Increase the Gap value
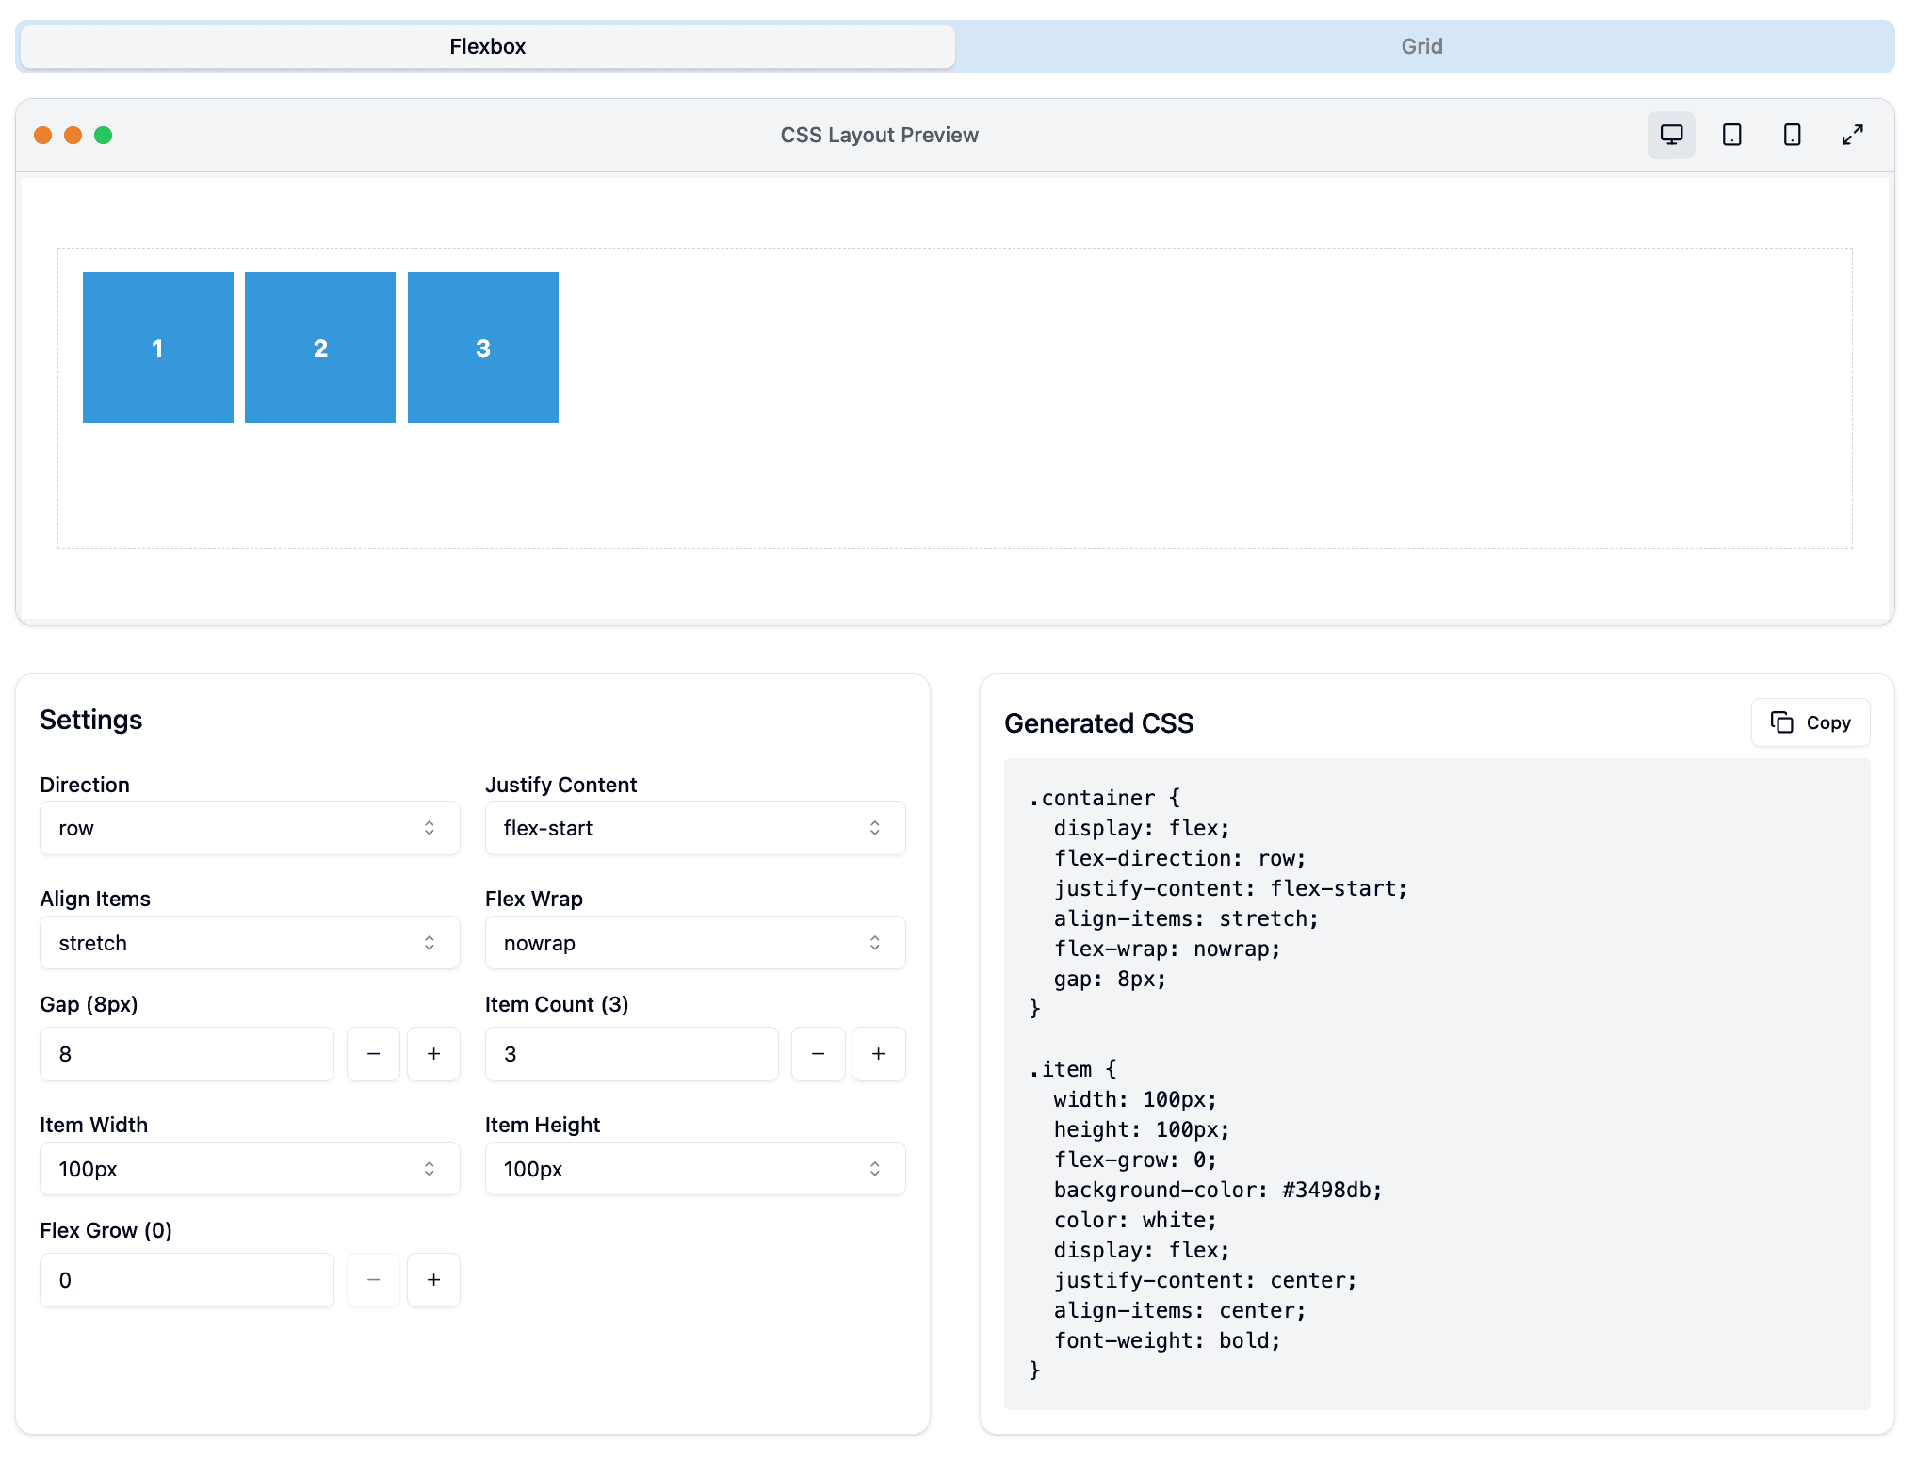The image size is (1916, 1460). click(433, 1054)
